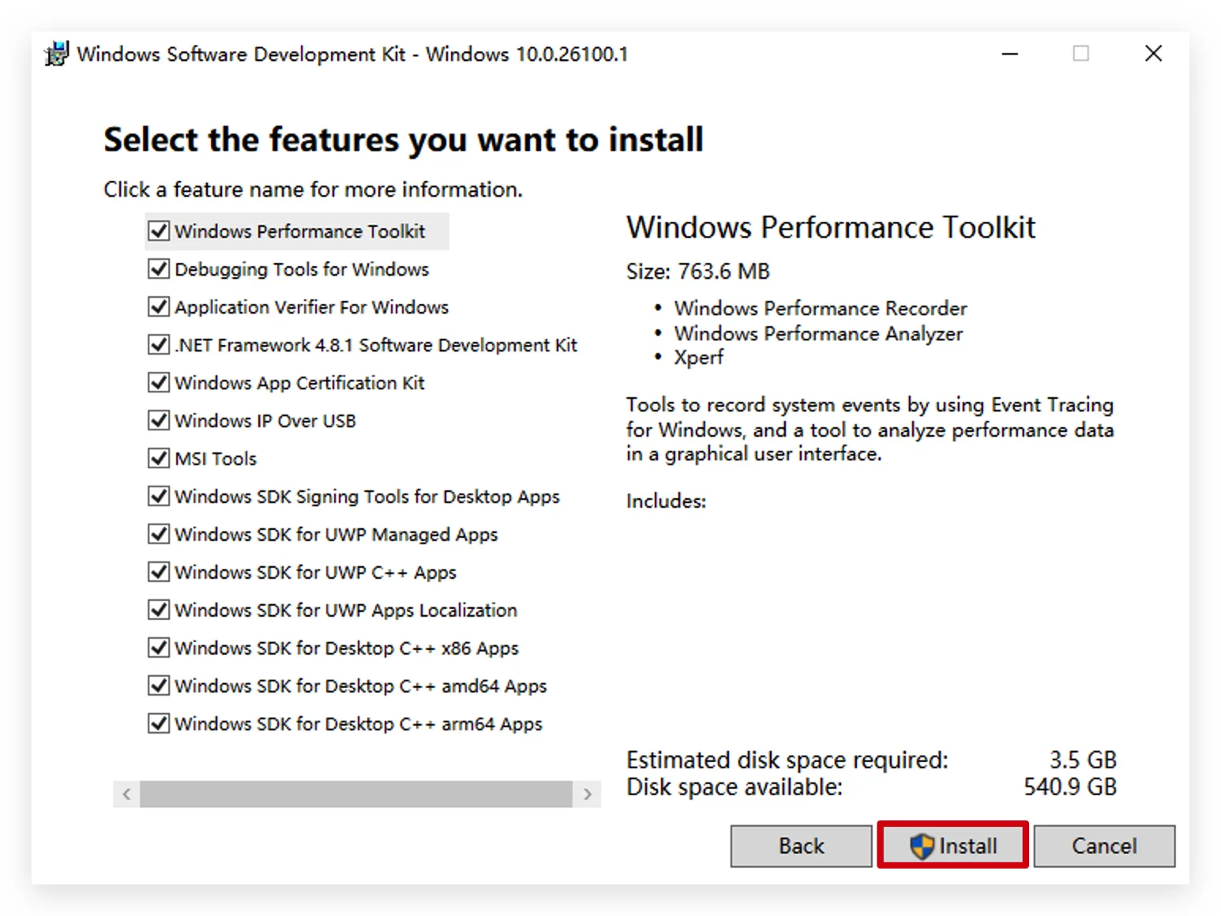Viewport: 1221px width, 916px height.
Task: Uncheck Windows SDK for UWP Managed Apps
Action: tap(159, 534)
